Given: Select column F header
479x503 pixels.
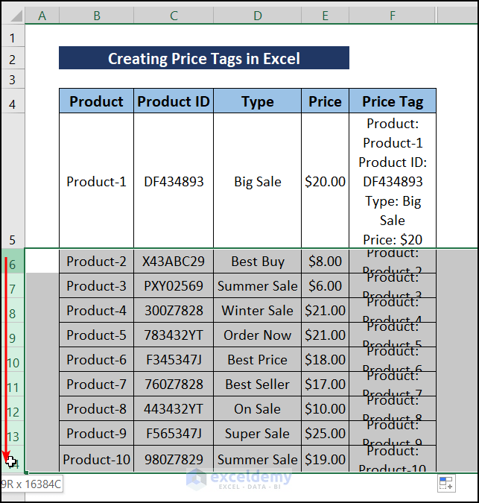Looking at the screenshot, I should point(393,16).
